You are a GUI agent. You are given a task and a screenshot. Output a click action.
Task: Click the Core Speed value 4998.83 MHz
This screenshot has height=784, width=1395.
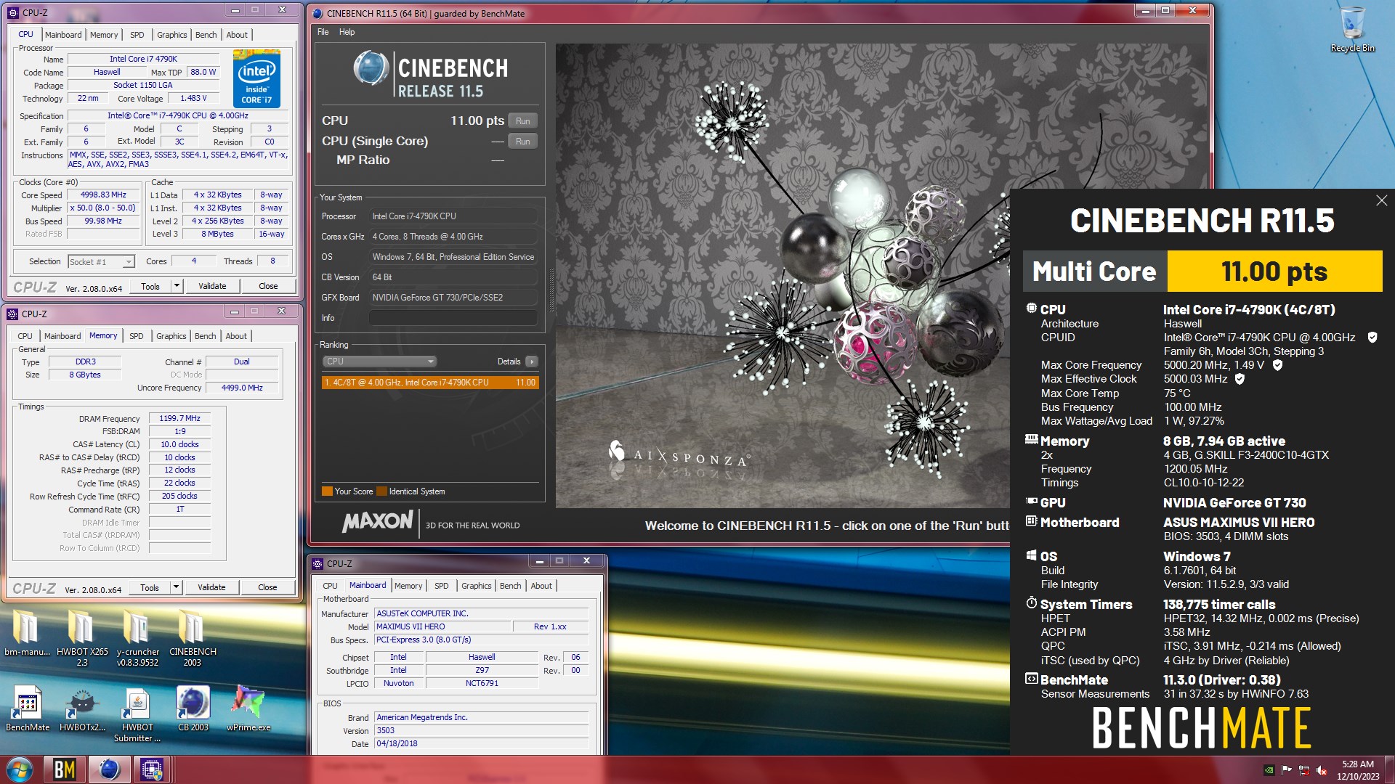tap(103, 195)
